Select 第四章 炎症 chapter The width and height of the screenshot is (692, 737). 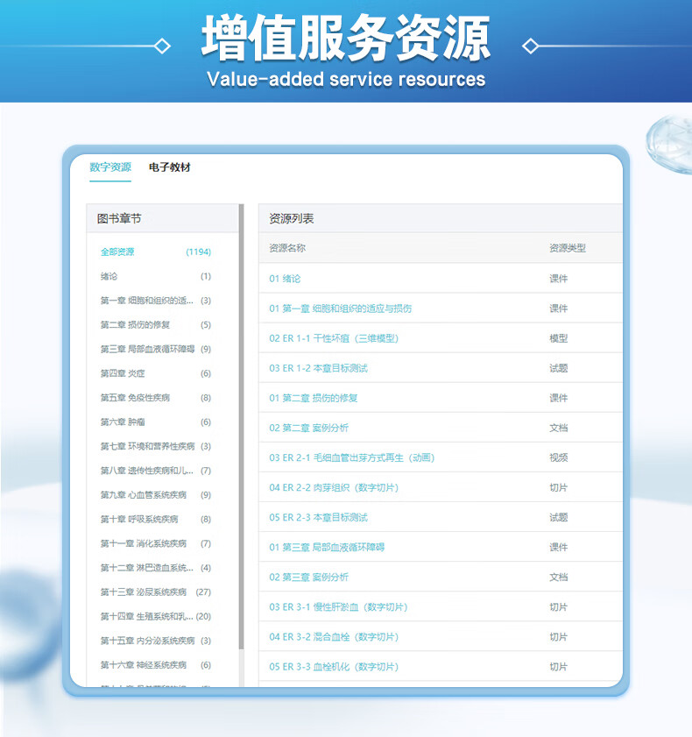click(x=123, y=373)
